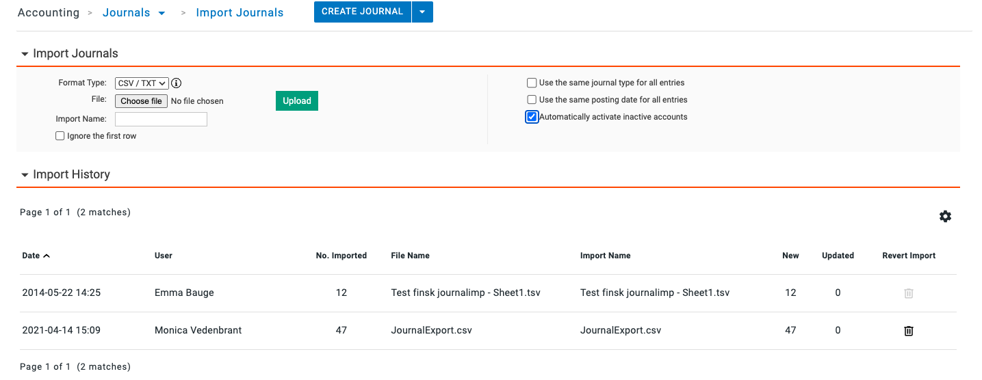This screenshot has width=982, height=380.
Task: Check Use the same journal type for all entries
Action: pyautogui.click(x=532, y=83)
